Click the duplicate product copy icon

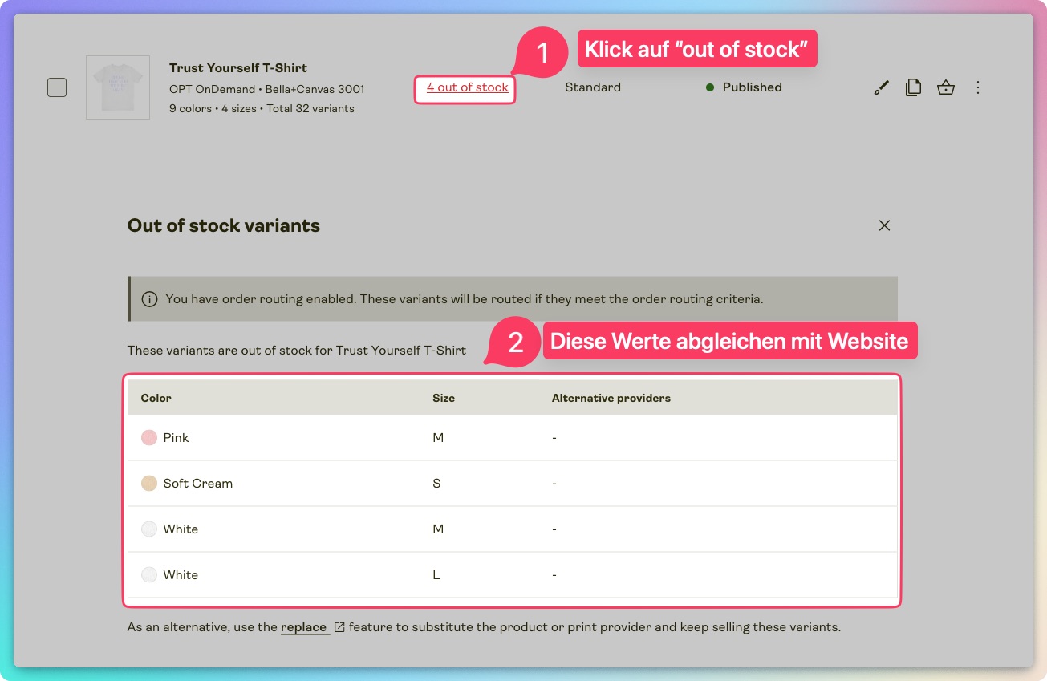(x=913, y=87)
